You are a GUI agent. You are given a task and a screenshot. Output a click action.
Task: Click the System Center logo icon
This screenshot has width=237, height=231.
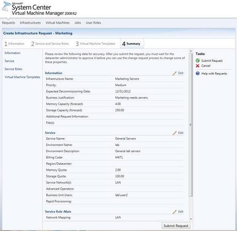(x=6, y=6)
